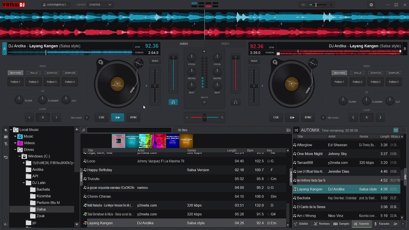Toggle Mix Assist lightning icon on deck A
Screen dimensions: 409x230
[x=86, y=118]
